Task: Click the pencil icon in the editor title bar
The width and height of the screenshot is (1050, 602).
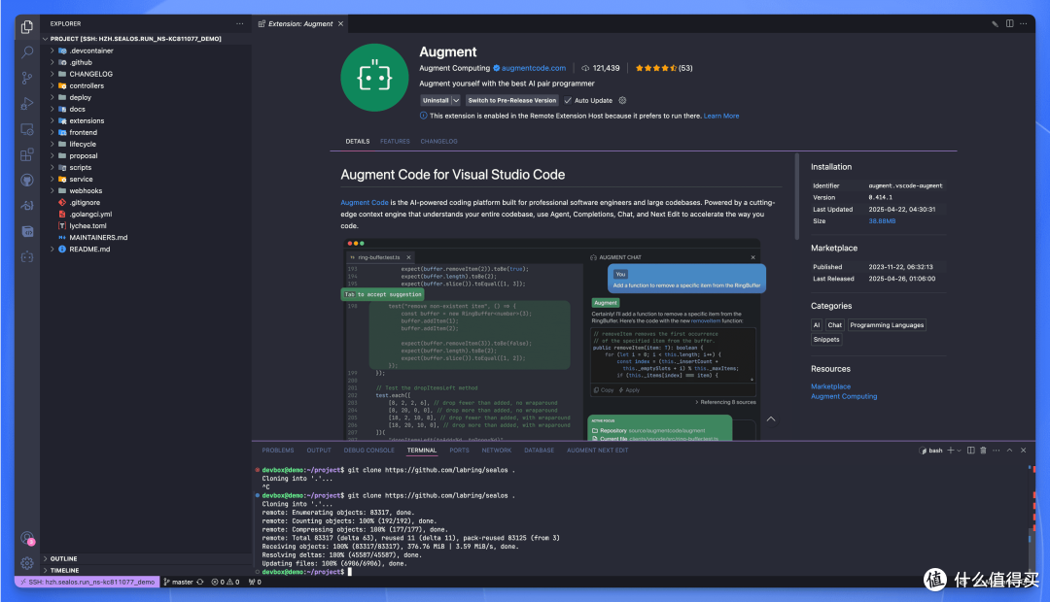Action: pos(996,23)
